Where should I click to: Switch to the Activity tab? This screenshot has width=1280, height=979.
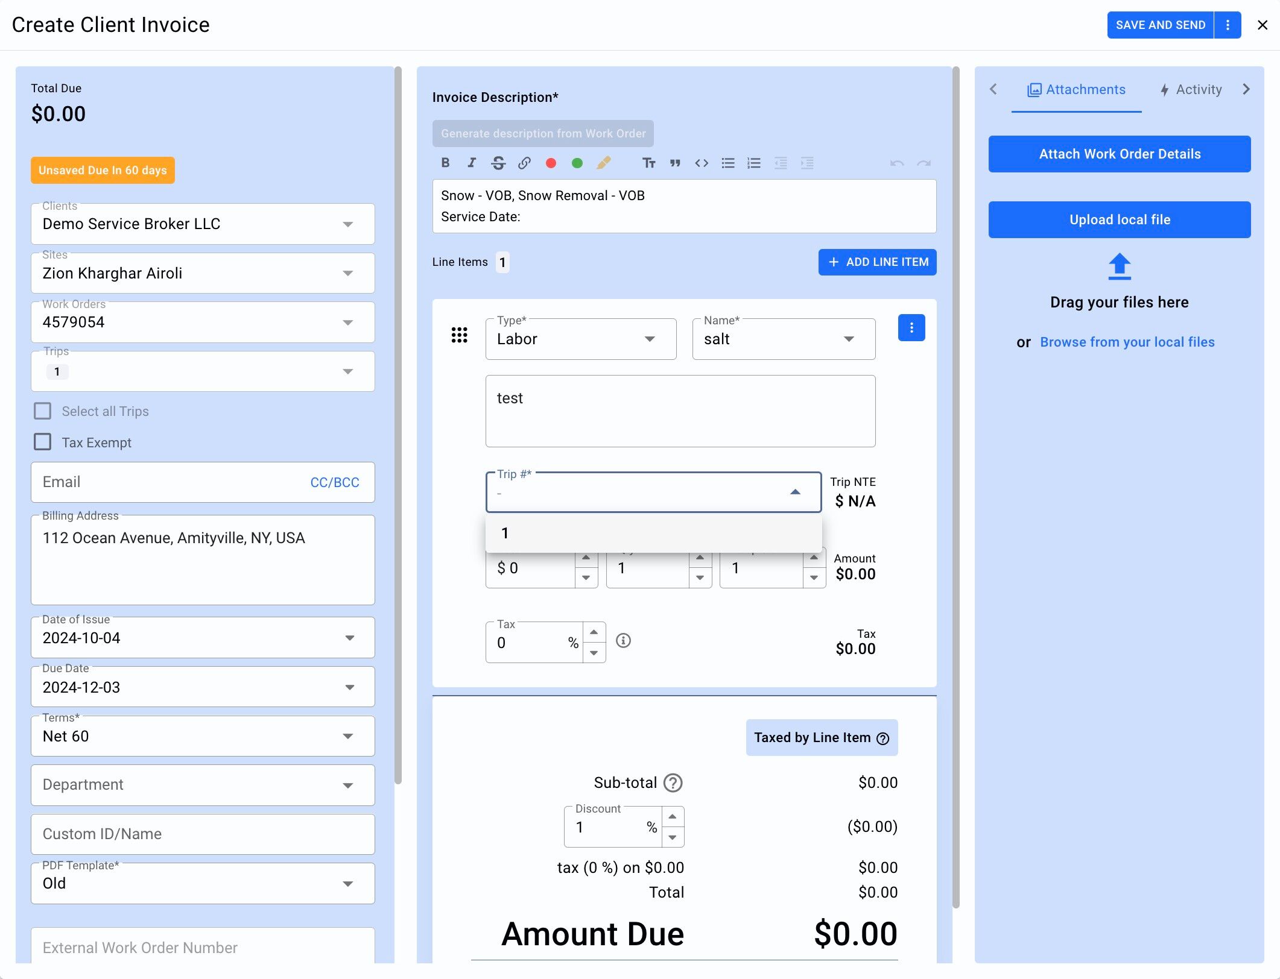1191,90
